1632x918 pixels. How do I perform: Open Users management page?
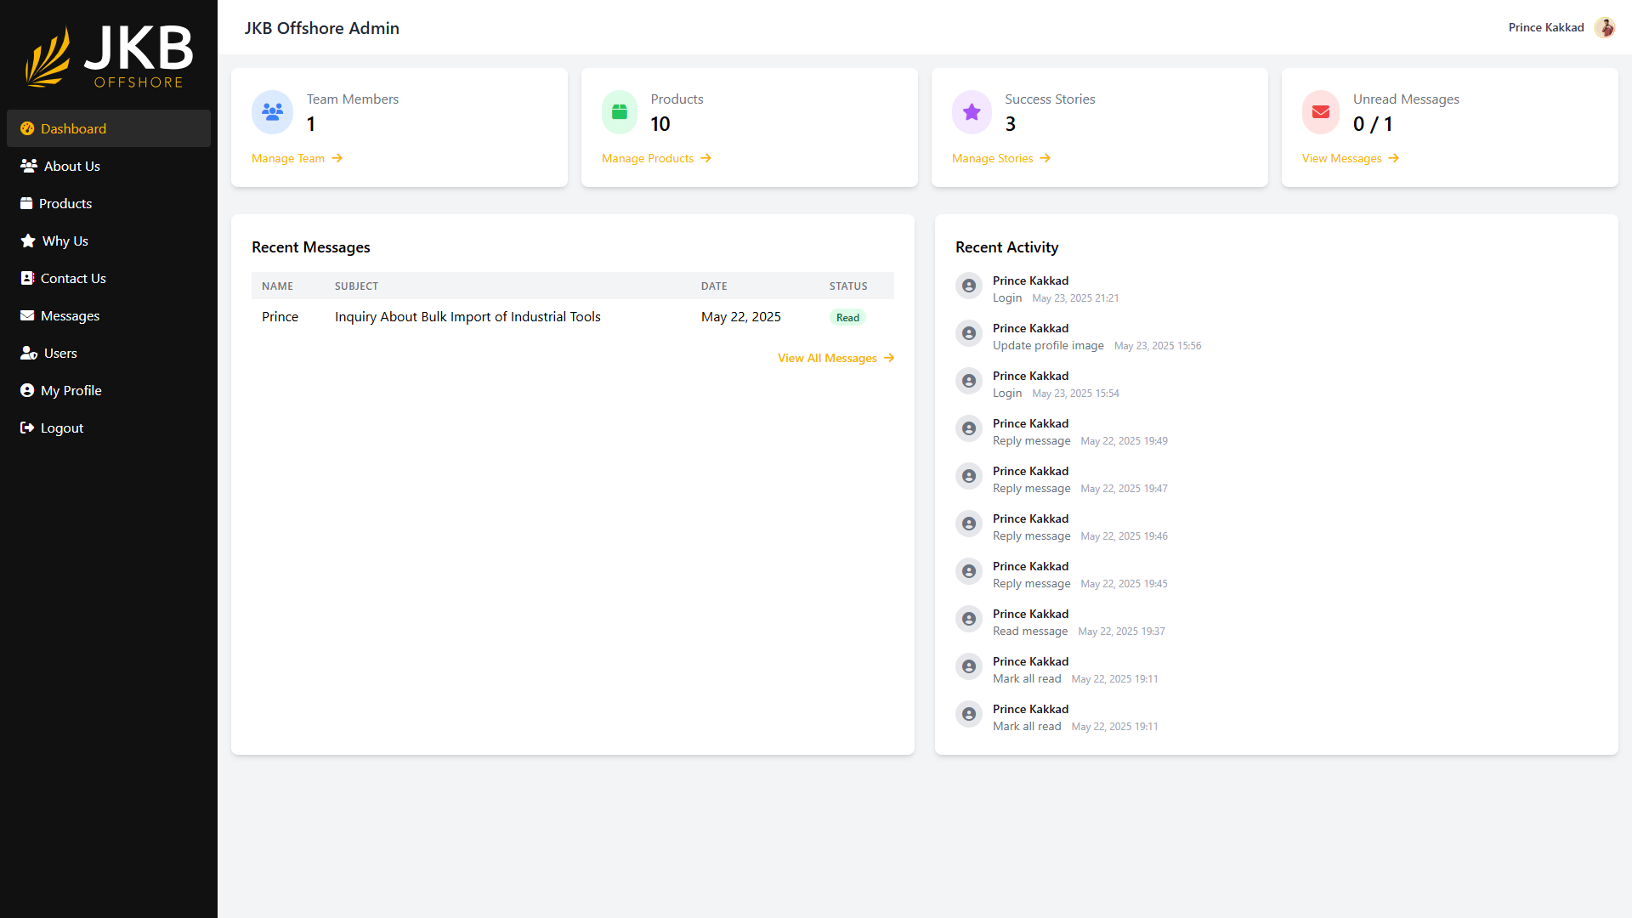tap(59, 353)
